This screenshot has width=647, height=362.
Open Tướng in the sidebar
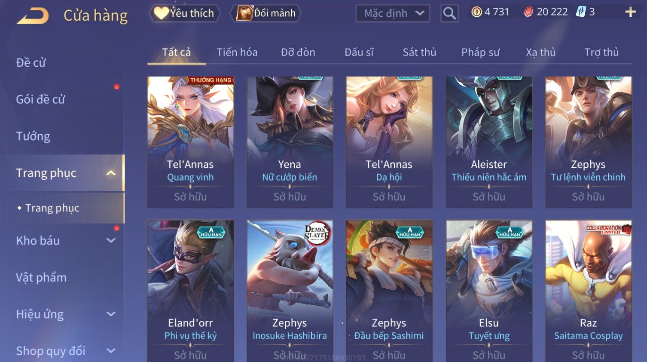tap(33, 136)
